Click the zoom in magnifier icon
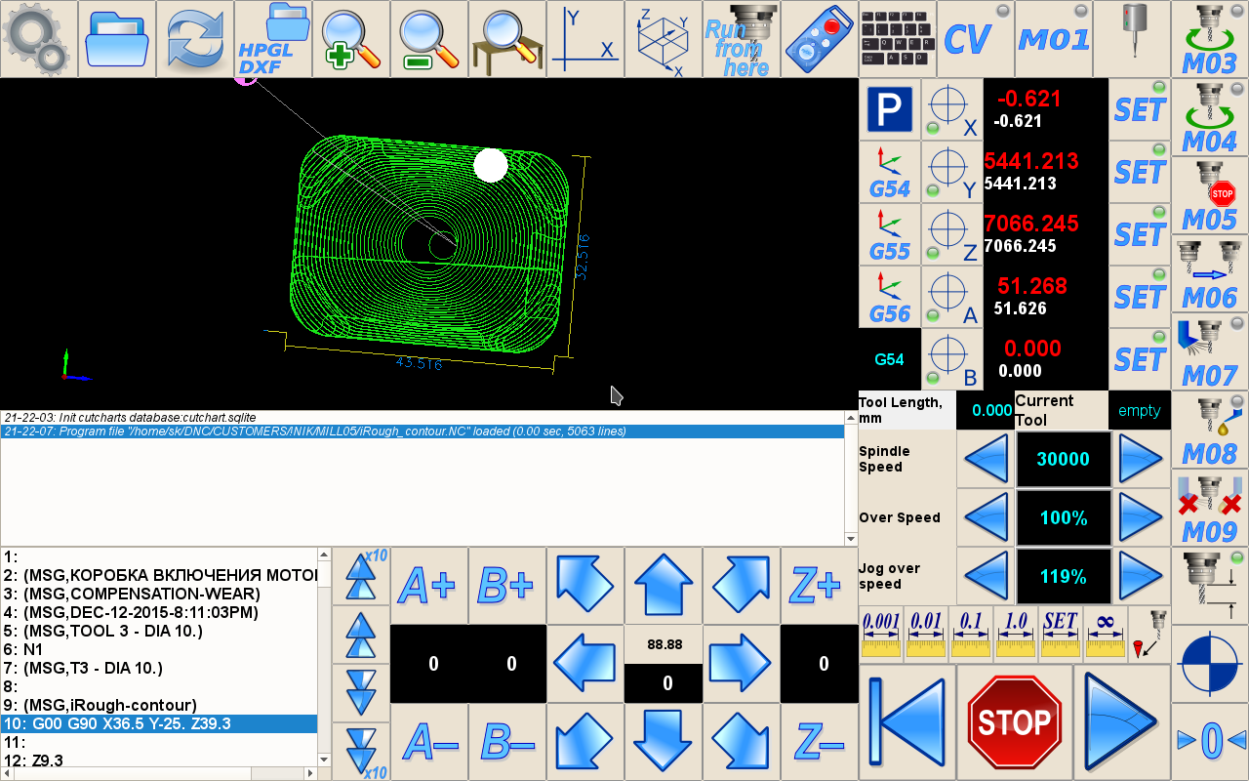1249x781 pixels. 350,38
